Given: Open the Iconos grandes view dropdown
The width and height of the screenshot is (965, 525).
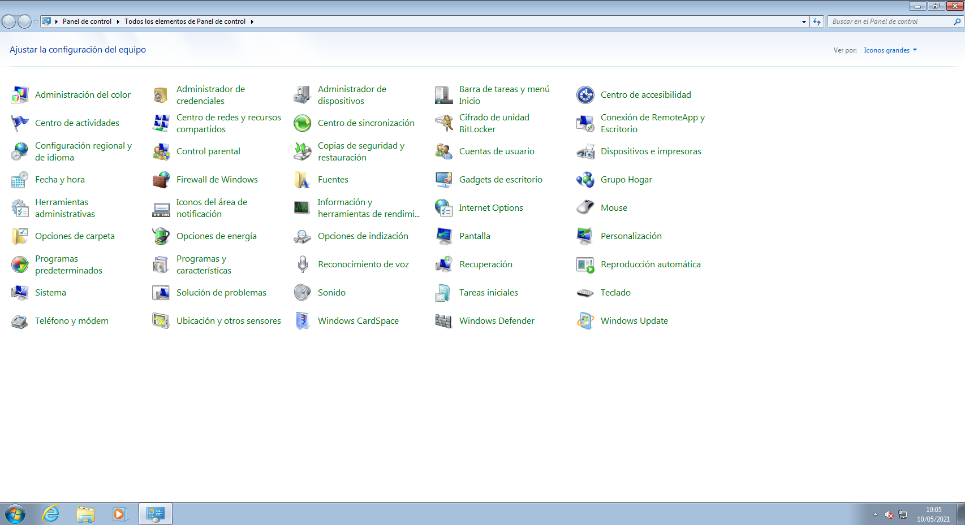Looking at the screenshot, I should [x=890, y=50].
